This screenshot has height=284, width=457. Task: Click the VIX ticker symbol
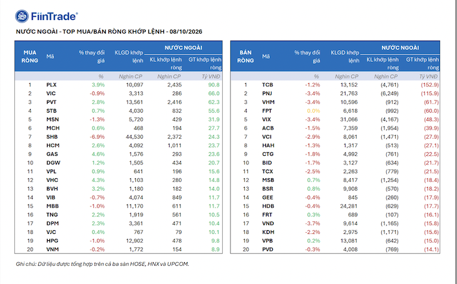click(x=267, y=119)
